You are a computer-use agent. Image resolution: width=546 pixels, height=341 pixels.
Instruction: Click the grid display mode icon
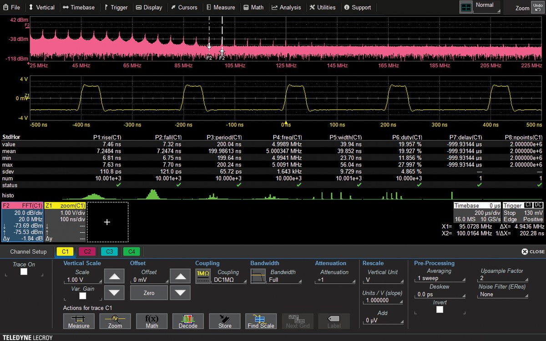click(466, 7)
